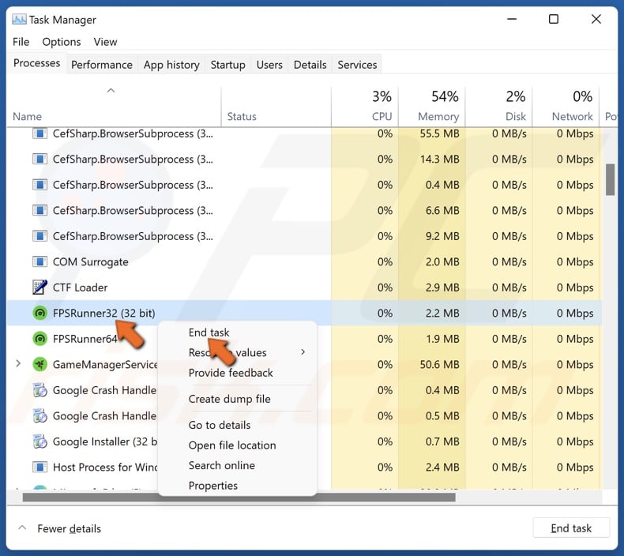Image resolution: width=624 pixels, height=556 pixels.
Task: Switch to the Users tab
Action: point(269,65)
